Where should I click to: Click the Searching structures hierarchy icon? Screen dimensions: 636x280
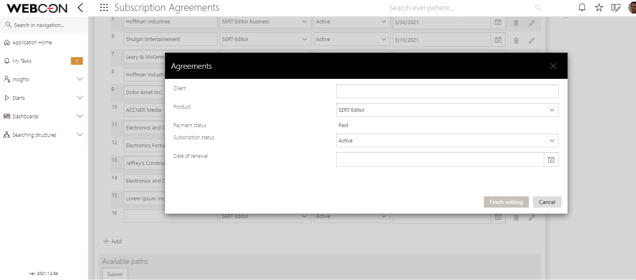[x=7, y=135]
